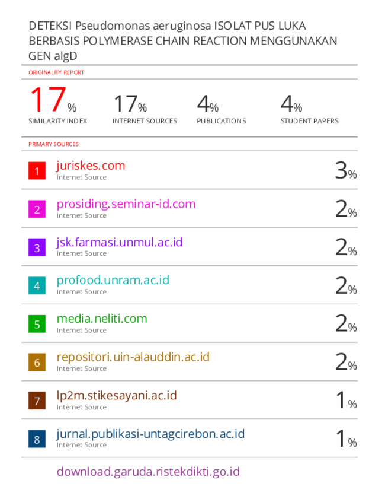
Task: Open the media.neliti.com source link
Action: coord(102,319)
